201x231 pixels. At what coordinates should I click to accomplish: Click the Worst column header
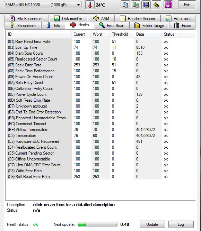(x=100, y=34)
